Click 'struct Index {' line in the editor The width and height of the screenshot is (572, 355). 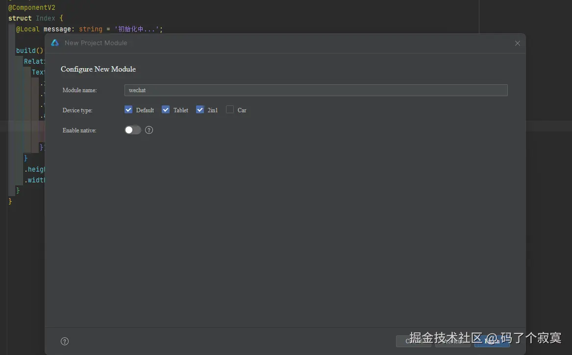click(x=36, y=18)
